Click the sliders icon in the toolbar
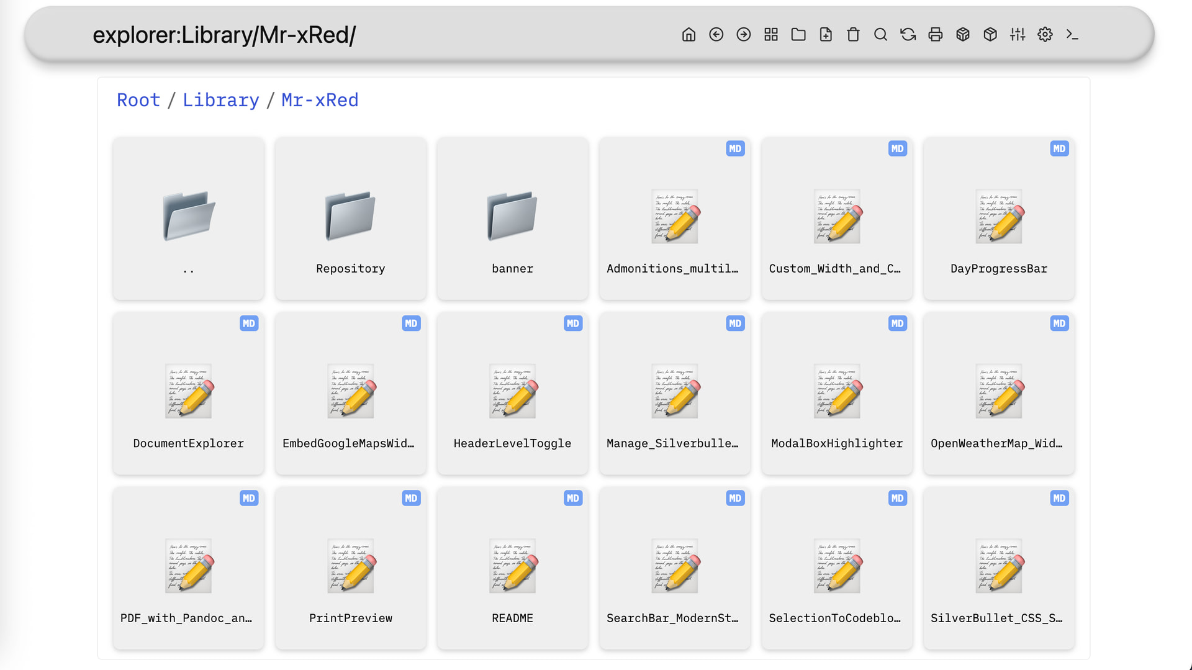 (1018, 35)
